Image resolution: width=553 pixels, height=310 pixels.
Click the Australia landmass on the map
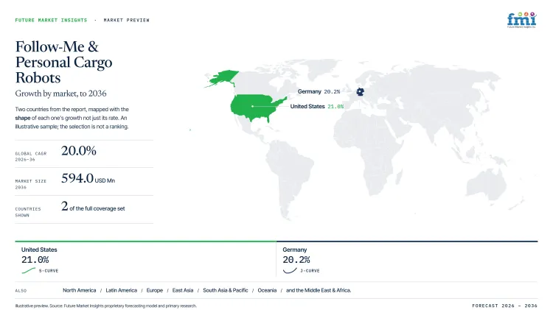tap(487, 184)
